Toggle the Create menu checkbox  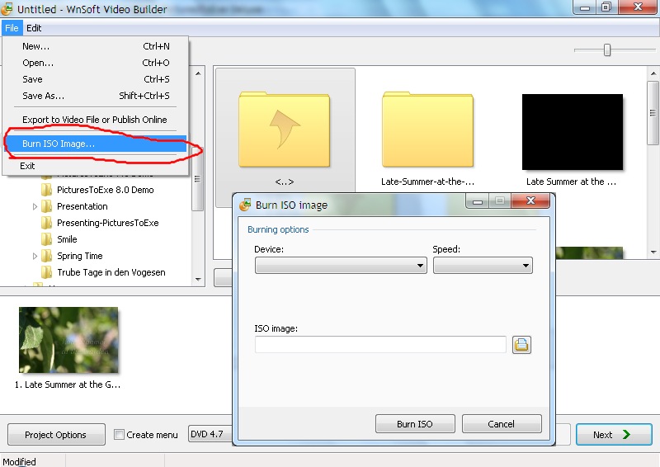point(120,435)
